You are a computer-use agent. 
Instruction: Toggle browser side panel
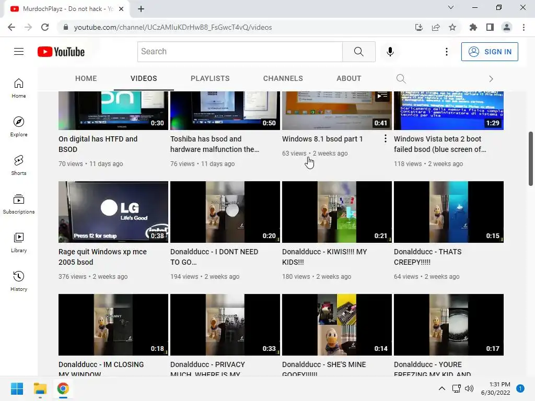(x=490, y=27)
